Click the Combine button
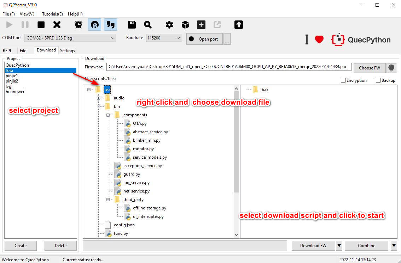This screenshot has height=263, width=401. tap(366, 245)
